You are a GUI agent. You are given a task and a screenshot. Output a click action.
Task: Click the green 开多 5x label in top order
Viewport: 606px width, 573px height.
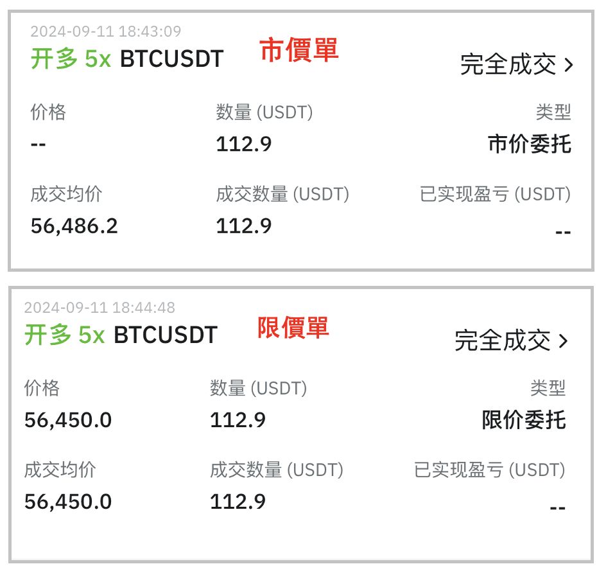pyautogui.click(x=71, y=59)
